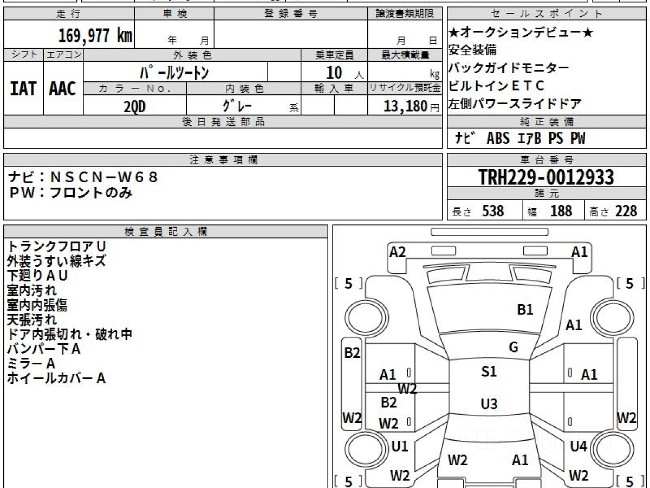Click the 内装色 header
The height and width of the screenshot is (488, 650).
244,88
